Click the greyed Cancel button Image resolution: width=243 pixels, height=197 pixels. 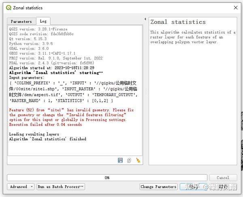(223, 178)
